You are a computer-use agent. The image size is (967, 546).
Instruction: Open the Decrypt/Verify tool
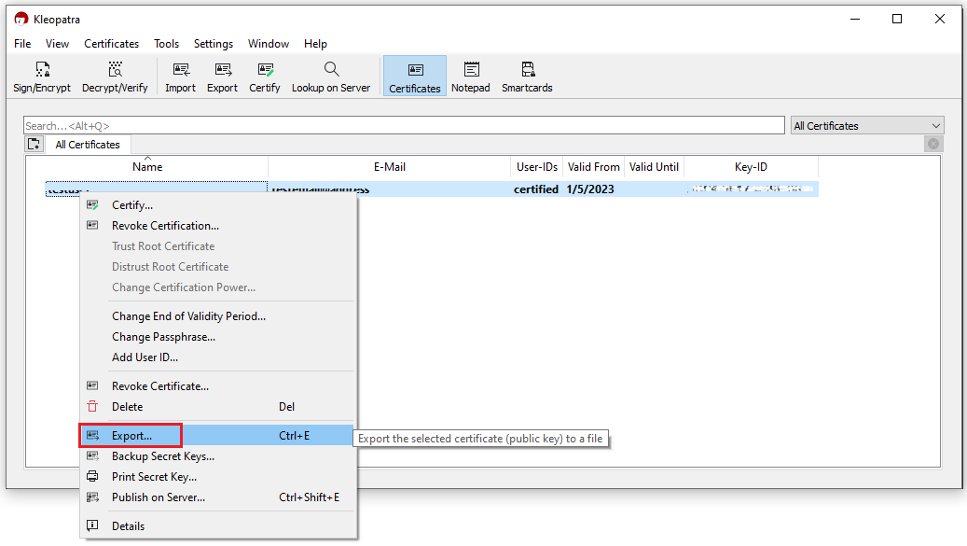pos(115,77)
